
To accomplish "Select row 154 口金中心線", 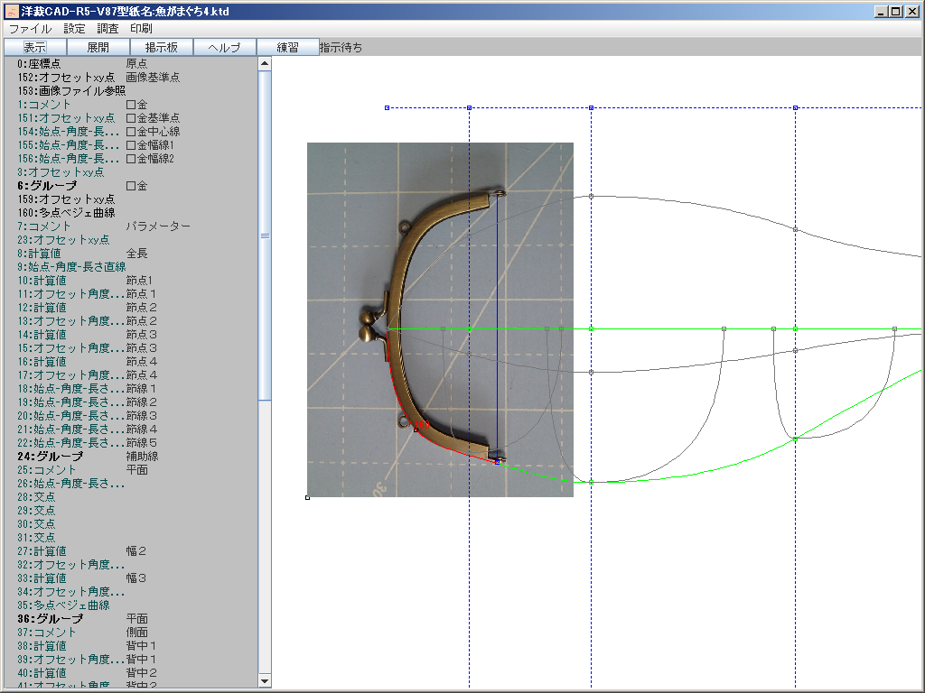I will coord(98,132).
